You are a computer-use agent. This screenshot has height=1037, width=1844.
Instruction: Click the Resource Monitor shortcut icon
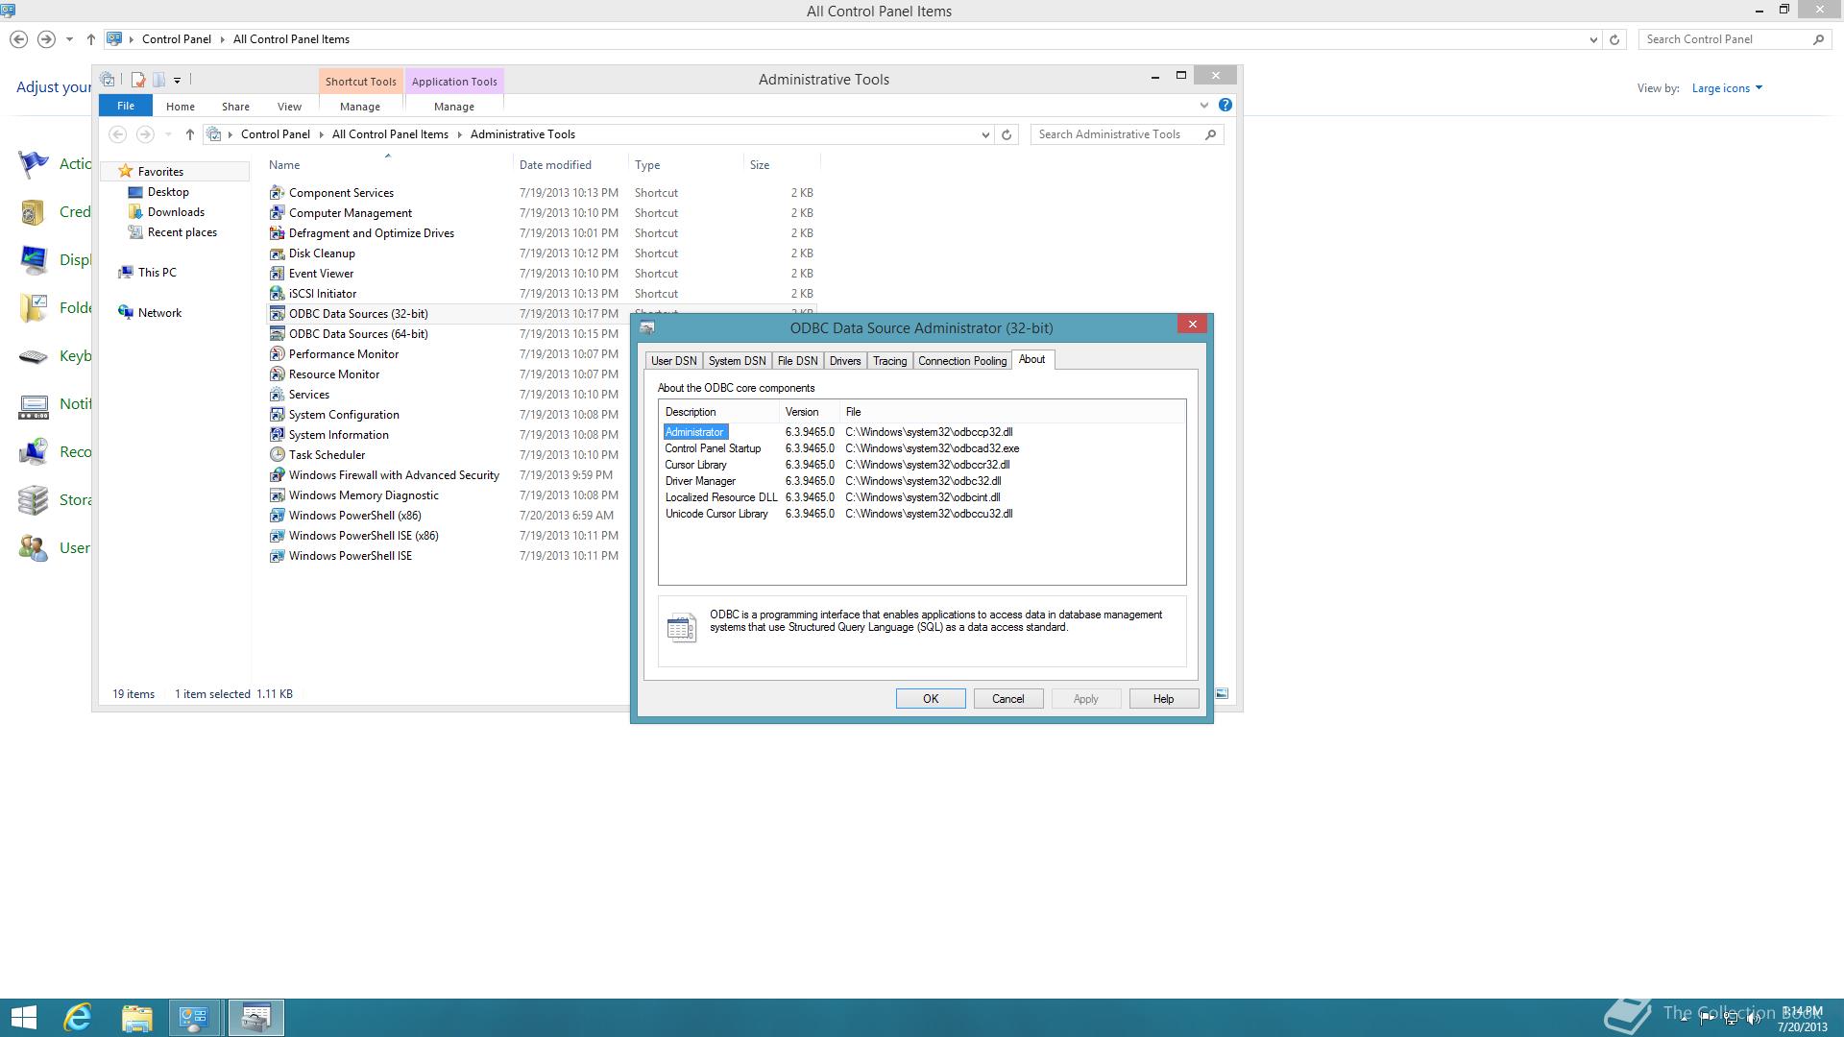(x=277, y=374)
